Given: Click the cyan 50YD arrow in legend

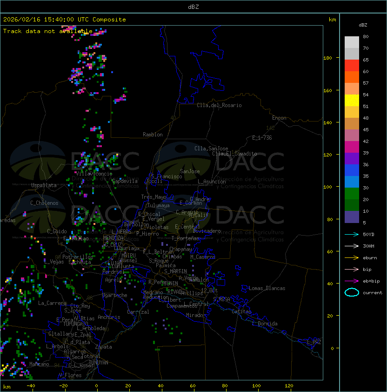Looking at the screenshot, I should coord(352,235).
